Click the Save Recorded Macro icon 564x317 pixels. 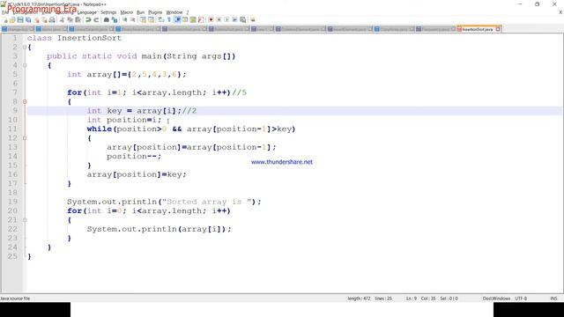point(243,19)
